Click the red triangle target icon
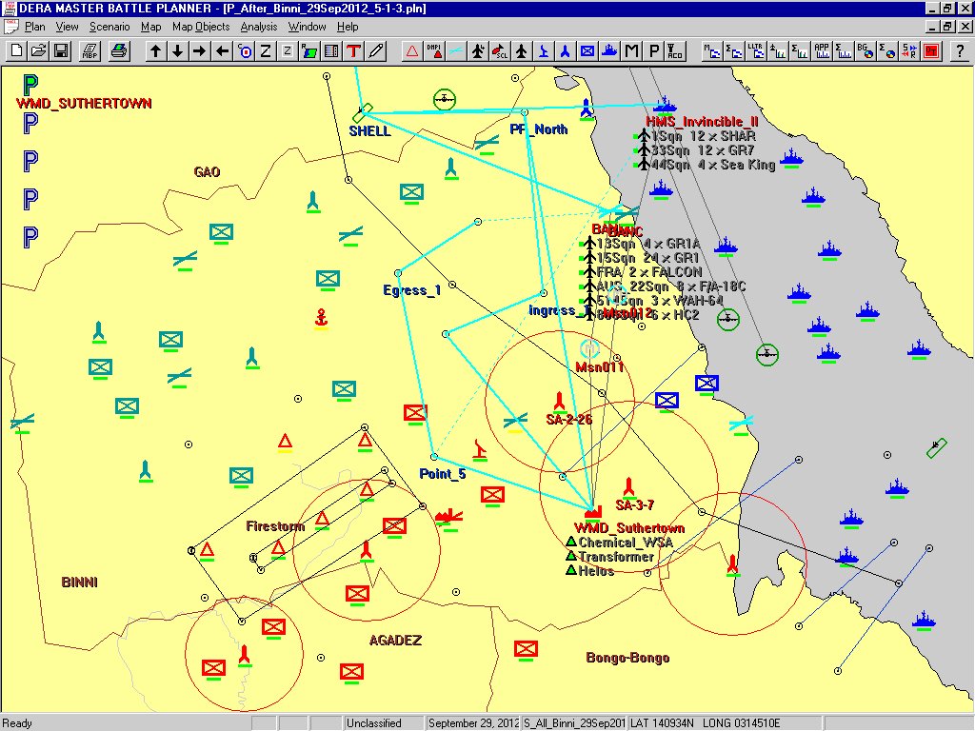This screenshot has height=731, width=975. coord(412,50)
